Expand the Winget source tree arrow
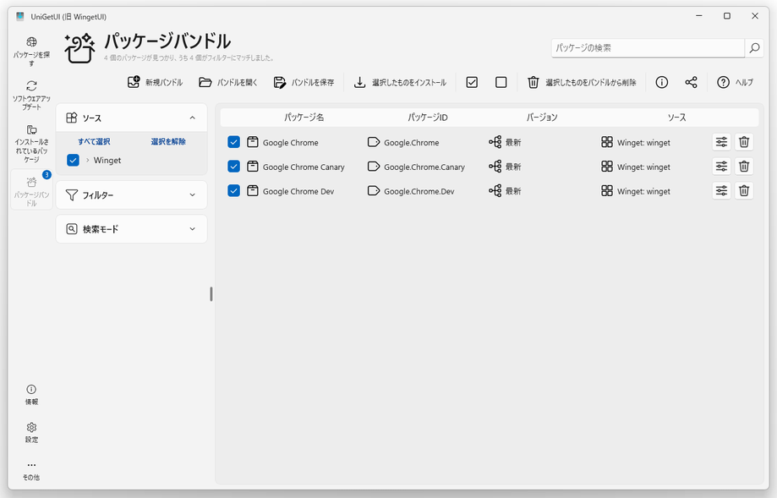Screen dimensions: 777x498 click(x=88, y=160)
